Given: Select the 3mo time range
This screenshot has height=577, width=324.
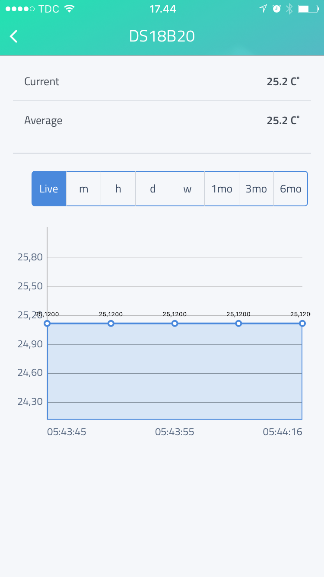Looking at the screenshot, I should [257, 189].
